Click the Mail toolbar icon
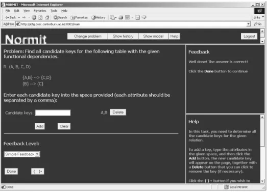This screenshot has height=192, width=267. (113, 17)
